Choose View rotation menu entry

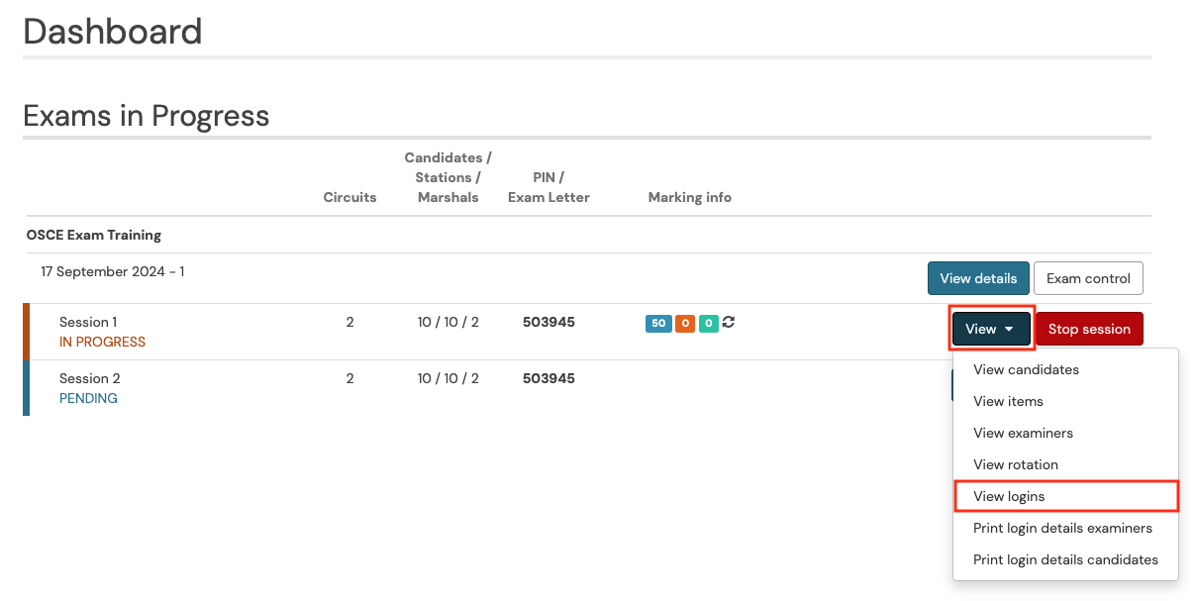(1065, 464)
